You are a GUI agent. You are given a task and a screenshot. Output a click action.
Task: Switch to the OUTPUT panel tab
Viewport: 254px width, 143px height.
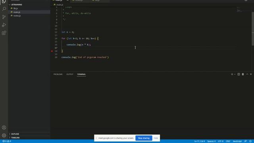[70, 74]
